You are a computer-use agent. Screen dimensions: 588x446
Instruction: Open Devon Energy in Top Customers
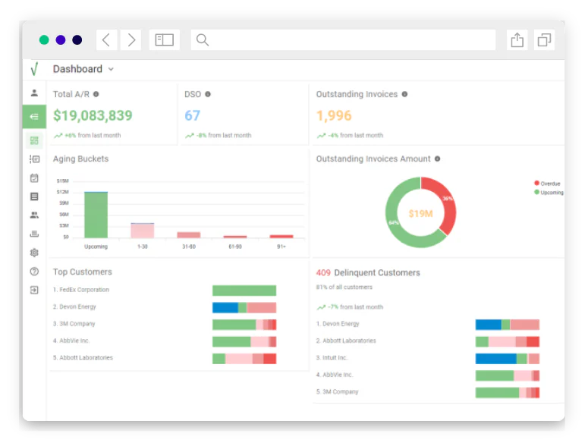(x=74, y=306)
